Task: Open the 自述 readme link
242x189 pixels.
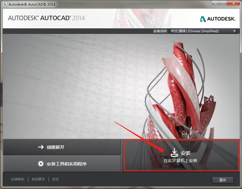Action: [x=55, y=179]
